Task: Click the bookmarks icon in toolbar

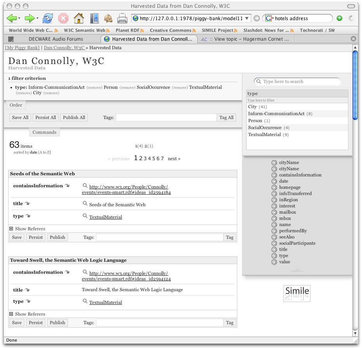Action: tap(94, 18)
